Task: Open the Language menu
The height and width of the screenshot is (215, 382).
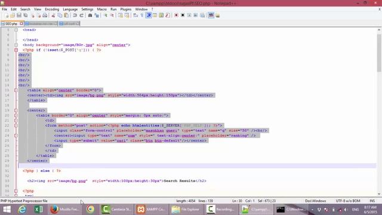Action: click(x=70, y=10)
